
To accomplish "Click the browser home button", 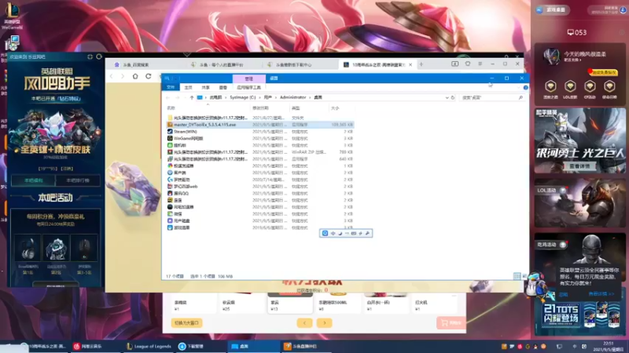I will pyautogui.click(x=135, y=76).
